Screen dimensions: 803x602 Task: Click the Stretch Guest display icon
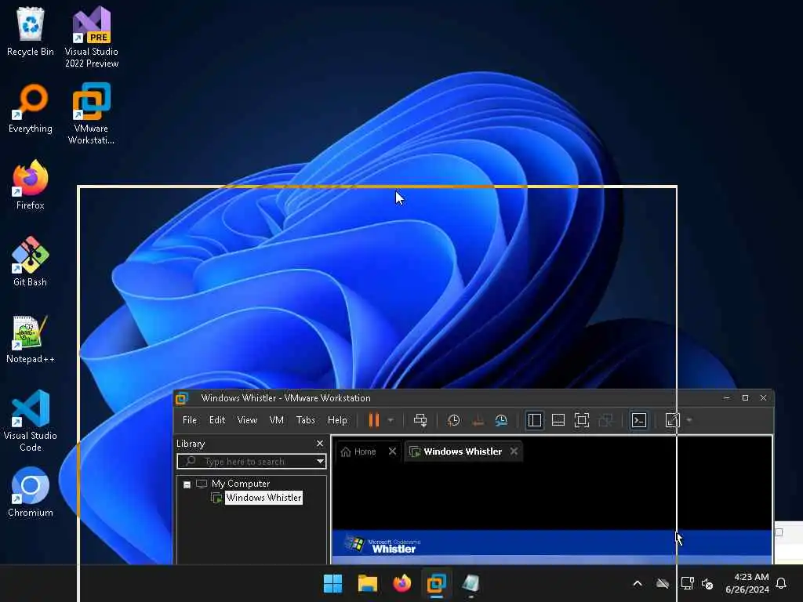click(x=672, y=420)
